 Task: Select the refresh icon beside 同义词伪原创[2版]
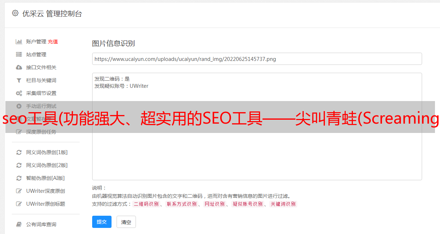(x=19, y=165)
